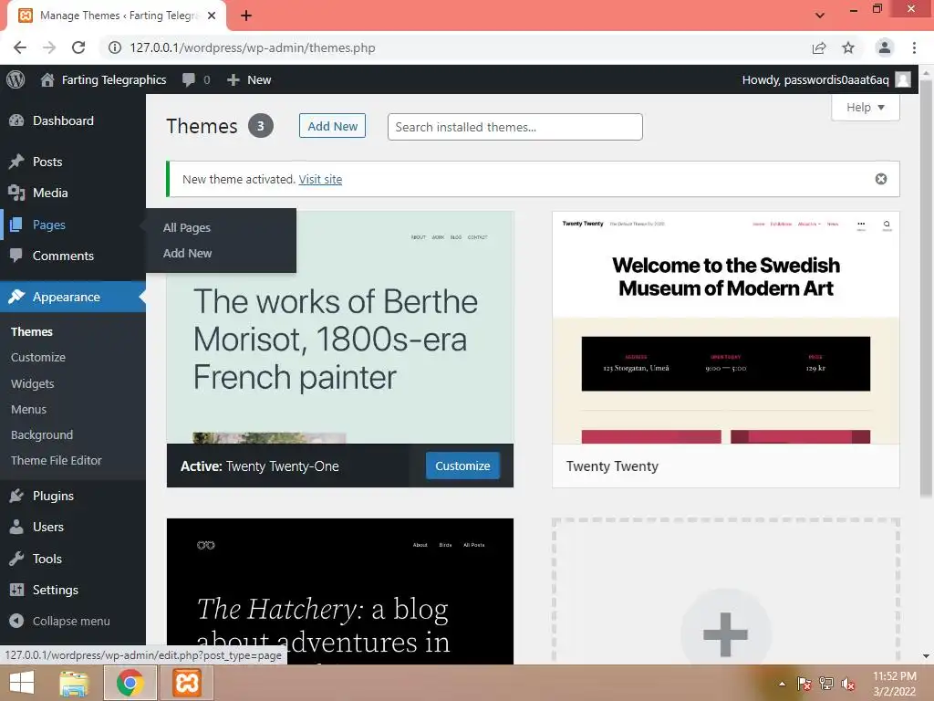Open Background under Appearance
Screen dimensions: 934x701
pos(42,435)
